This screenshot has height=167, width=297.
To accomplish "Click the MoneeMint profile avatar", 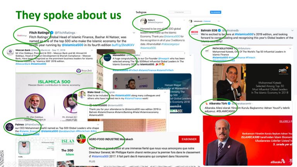I will [x=107, y=58].
